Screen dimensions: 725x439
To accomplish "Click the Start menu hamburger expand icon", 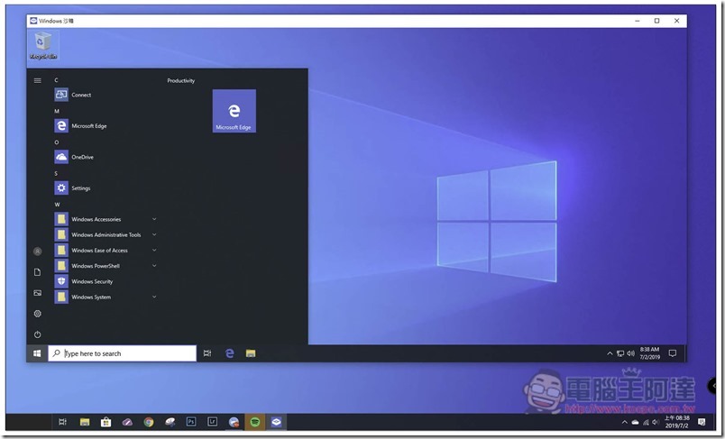I will [38, 80].
